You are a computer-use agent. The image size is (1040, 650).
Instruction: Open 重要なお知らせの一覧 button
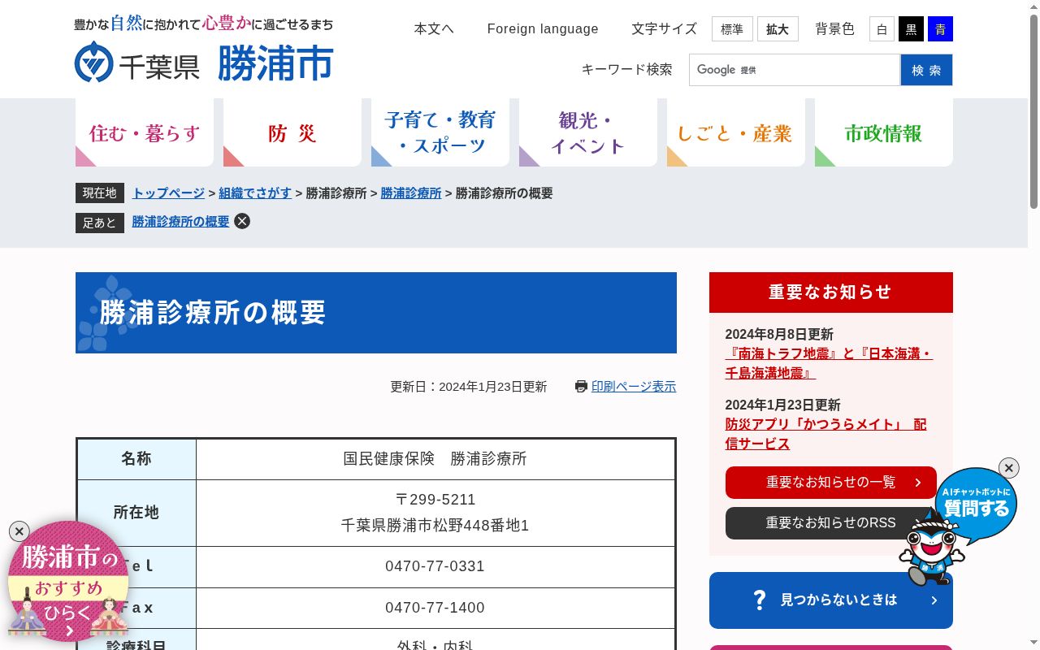click(831, 483)
